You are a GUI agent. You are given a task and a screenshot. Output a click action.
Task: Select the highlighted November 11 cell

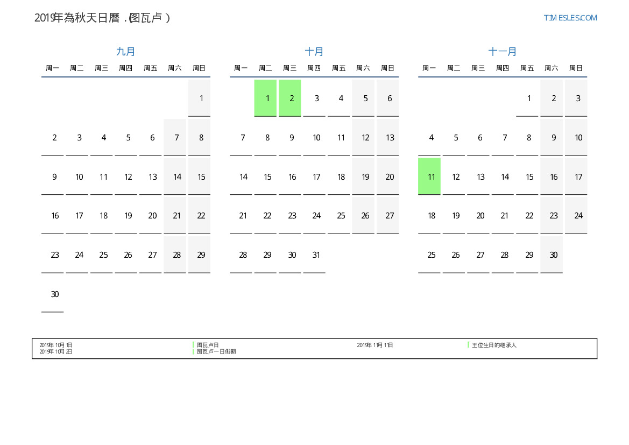(x=429, y=176)
